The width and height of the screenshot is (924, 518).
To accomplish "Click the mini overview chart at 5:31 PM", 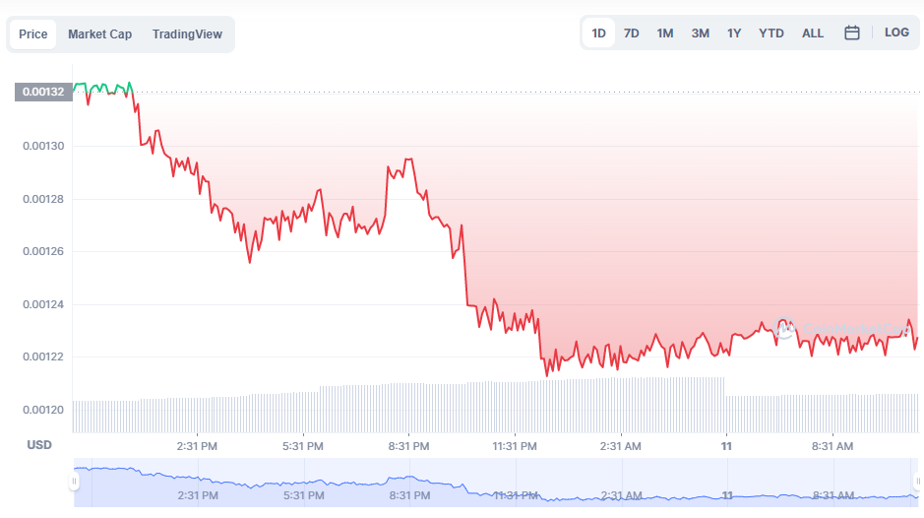I will click(x=304, y=483).
